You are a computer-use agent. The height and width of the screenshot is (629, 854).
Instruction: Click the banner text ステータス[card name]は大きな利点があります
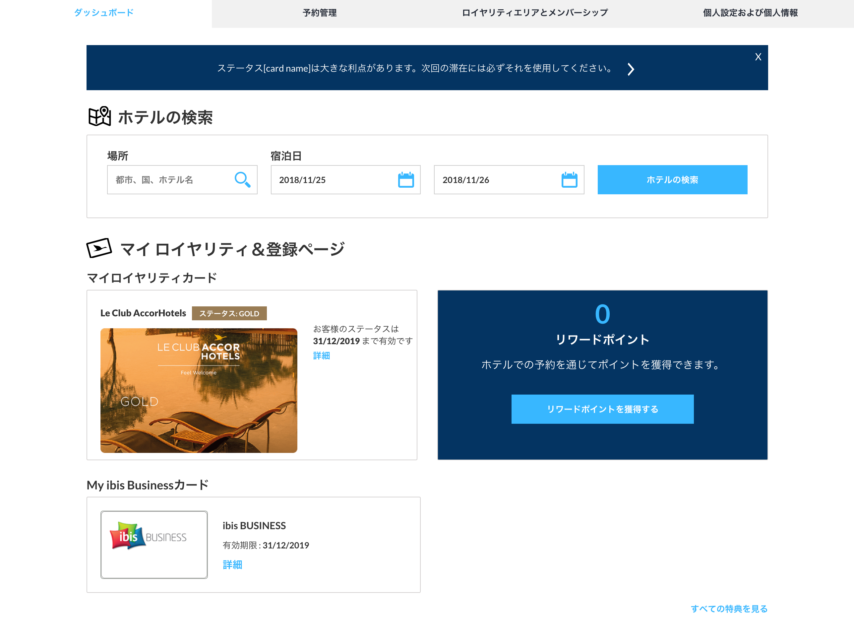click(x=414, y=69)
